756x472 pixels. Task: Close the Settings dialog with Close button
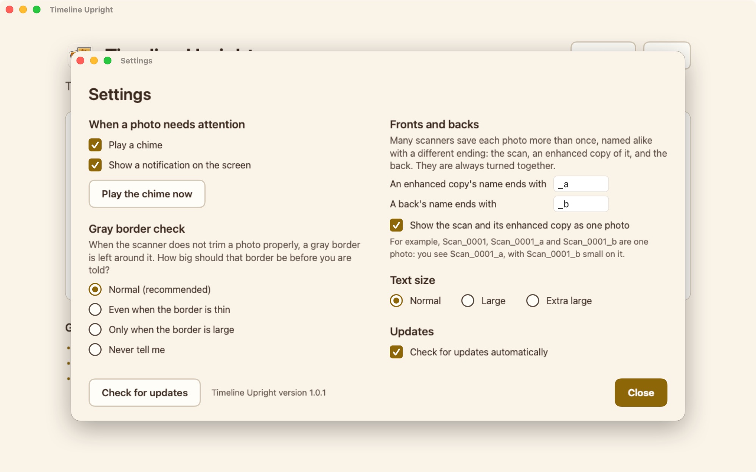641,393
